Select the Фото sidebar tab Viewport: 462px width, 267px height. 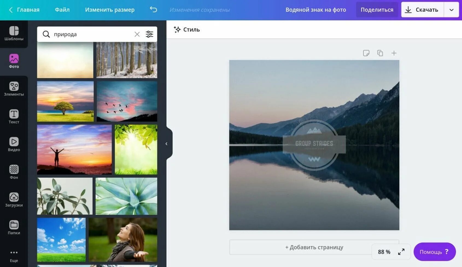coord(14,61)
